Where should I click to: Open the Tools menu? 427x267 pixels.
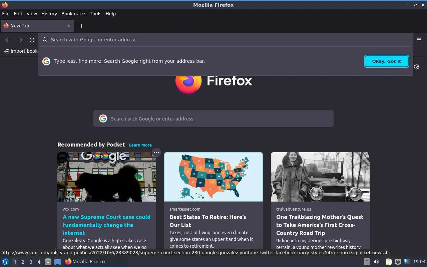(x=96, y=14)
